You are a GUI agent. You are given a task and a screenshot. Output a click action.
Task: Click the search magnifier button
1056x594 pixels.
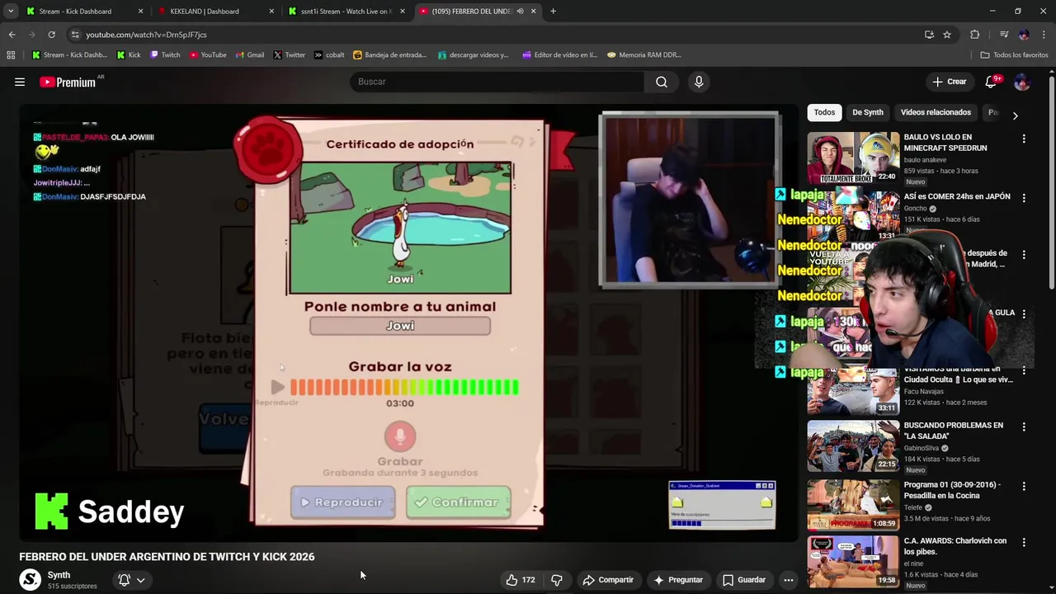[x=662, y=82]
